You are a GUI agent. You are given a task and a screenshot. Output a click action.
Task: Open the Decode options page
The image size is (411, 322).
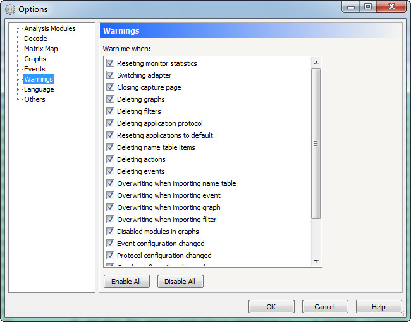[x=35, y=39]
